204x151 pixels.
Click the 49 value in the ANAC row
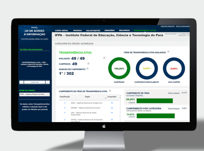click(x=112, y=103)
